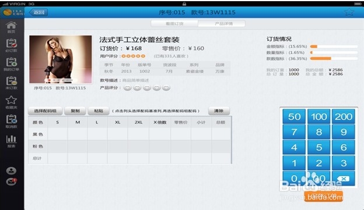Click 复制 copy button
The height and width of the screenshot is (210, 364).
[x=75, y=111]
